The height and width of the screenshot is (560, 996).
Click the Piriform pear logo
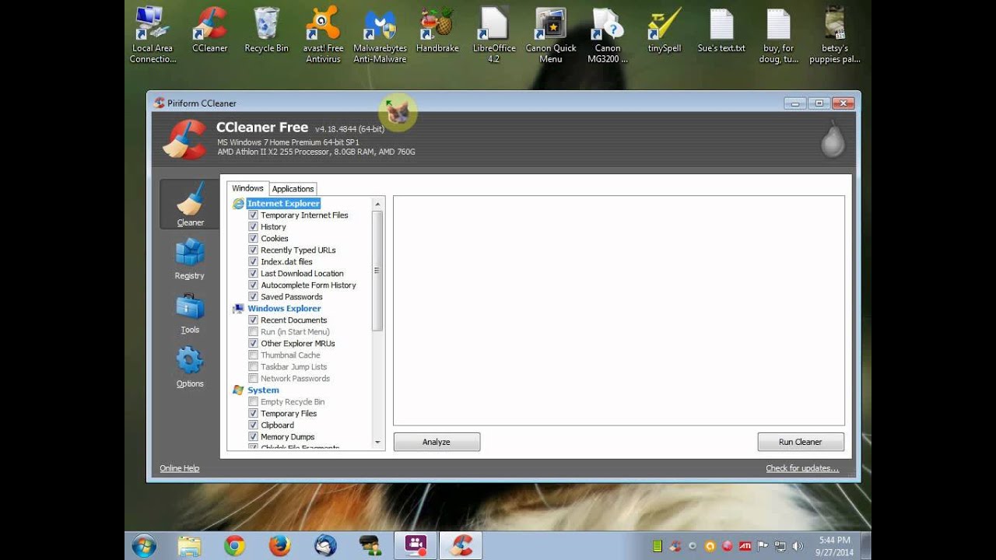tap(833, 140)
